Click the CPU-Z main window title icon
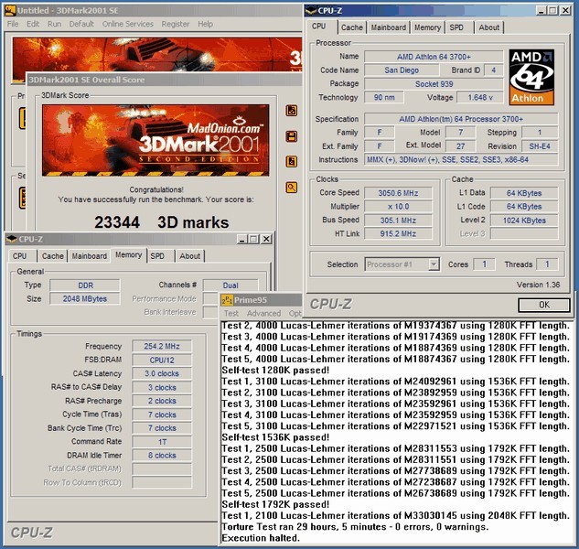Viewport: 579px width, 549px height. (311, 11)
